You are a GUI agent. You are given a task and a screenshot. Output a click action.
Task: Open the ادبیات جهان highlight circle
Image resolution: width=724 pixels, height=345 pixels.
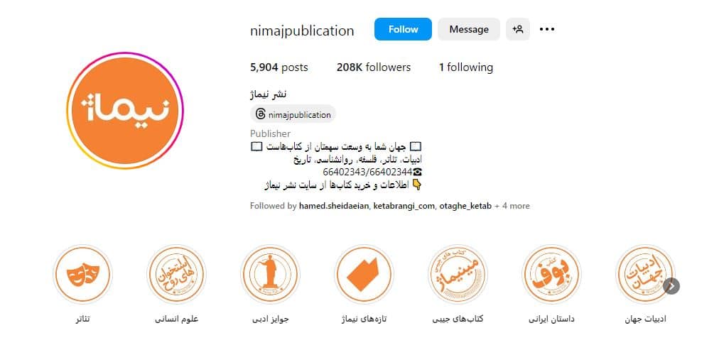[645, 275]
